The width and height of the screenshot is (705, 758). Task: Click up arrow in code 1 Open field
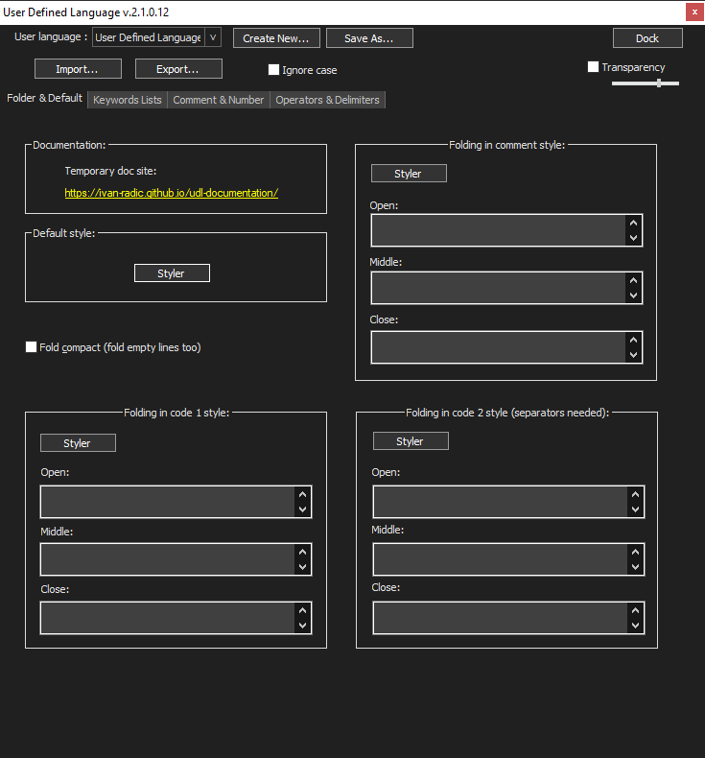(x=303, y=494)
